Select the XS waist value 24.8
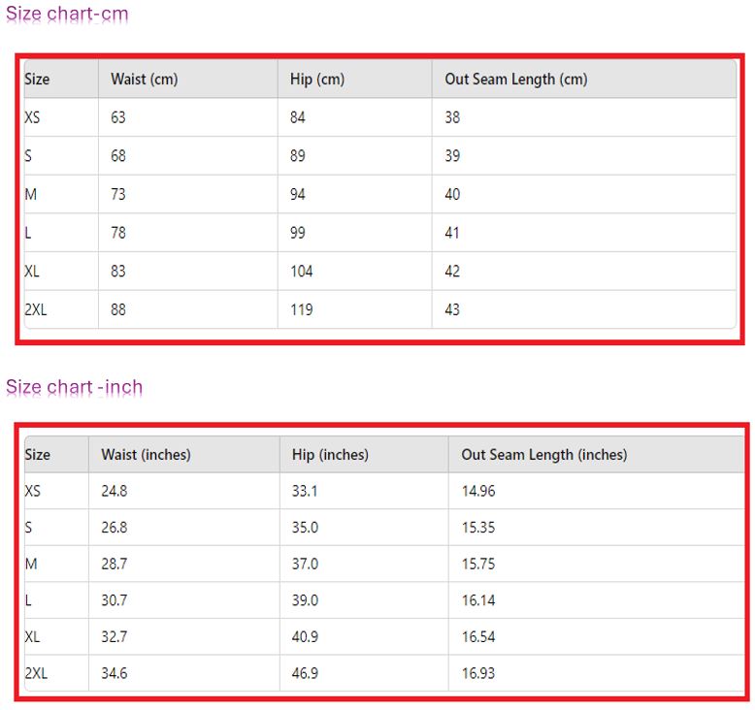Viewport: 755px width, 710px height. [x=114, y=491]
